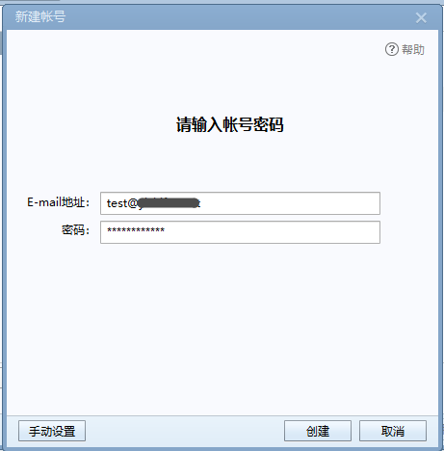The image size is (444, 451).
Task: Focus the 密码 password input field
Action: [x=240, y=232]
